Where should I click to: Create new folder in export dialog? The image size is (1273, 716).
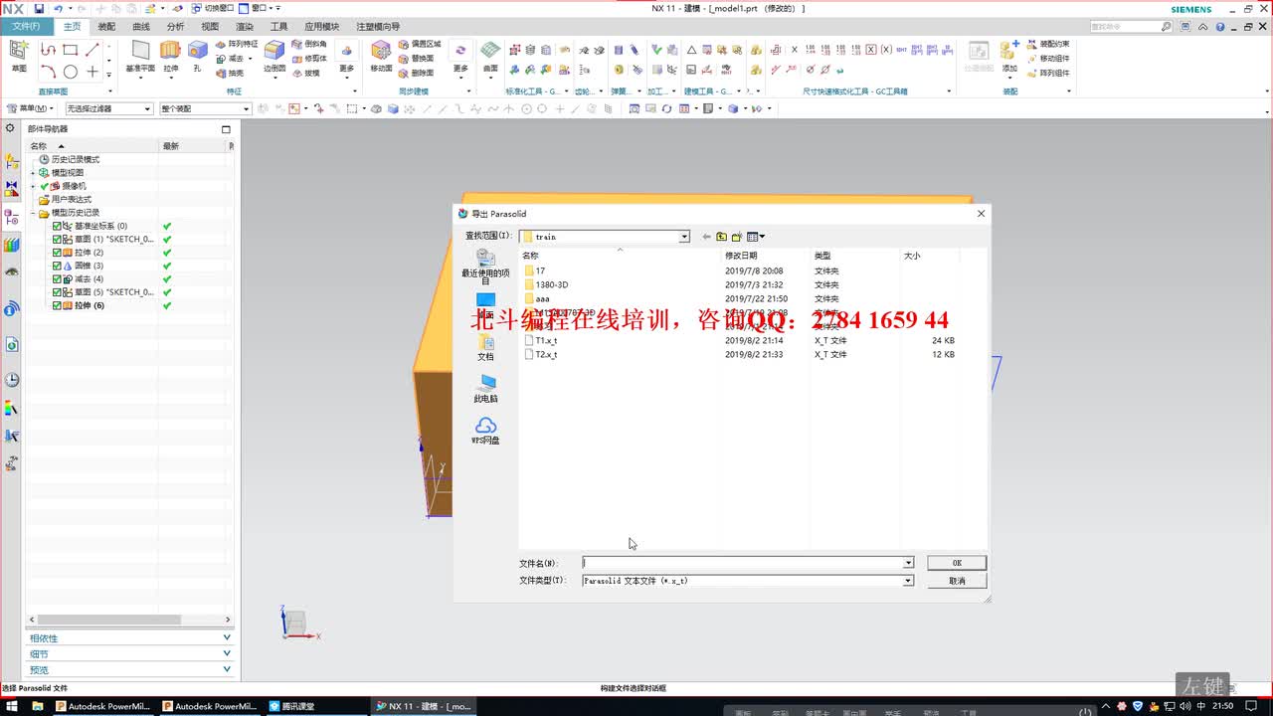(x=737, y=237)
